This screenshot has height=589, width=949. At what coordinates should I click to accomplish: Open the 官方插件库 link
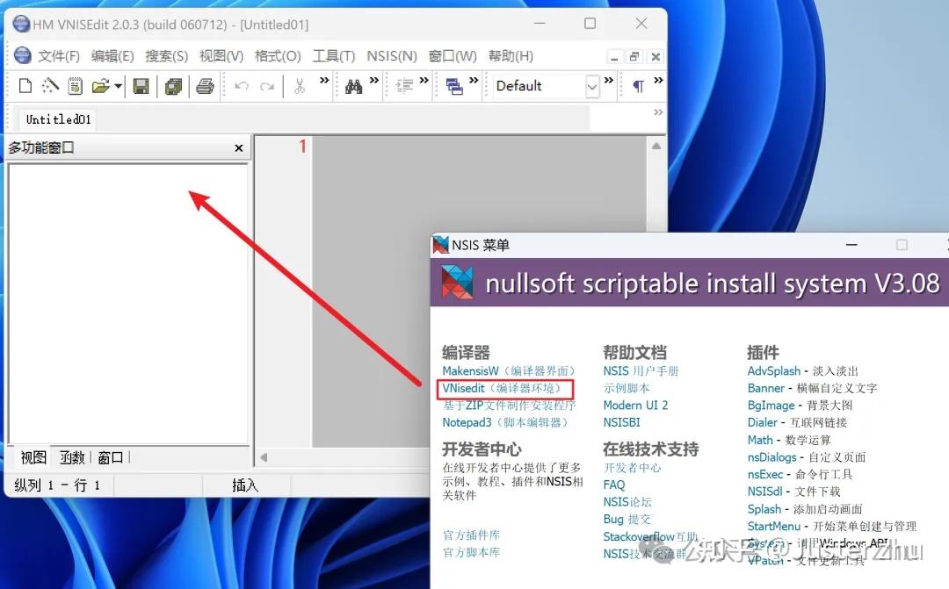(472, 535)
